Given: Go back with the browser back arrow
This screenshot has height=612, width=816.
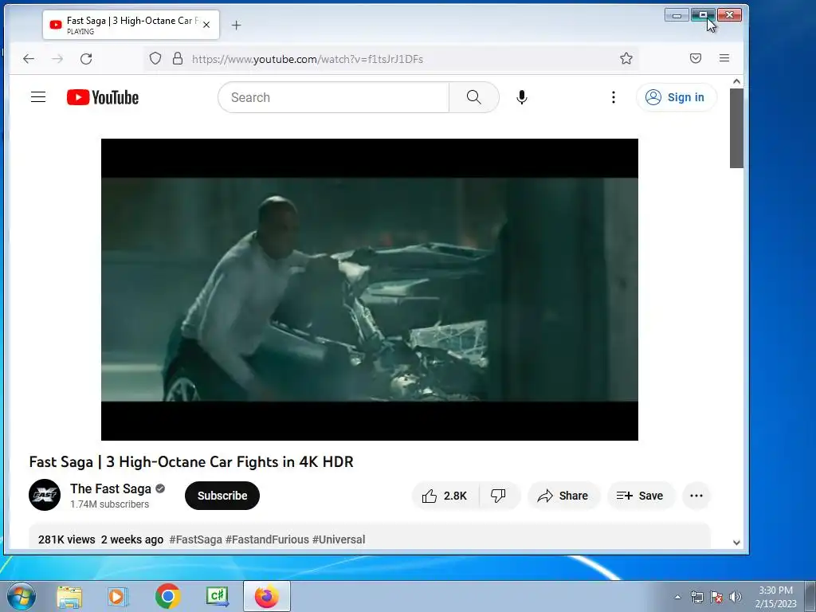Looking at the screenshot, I should point(29,59).
